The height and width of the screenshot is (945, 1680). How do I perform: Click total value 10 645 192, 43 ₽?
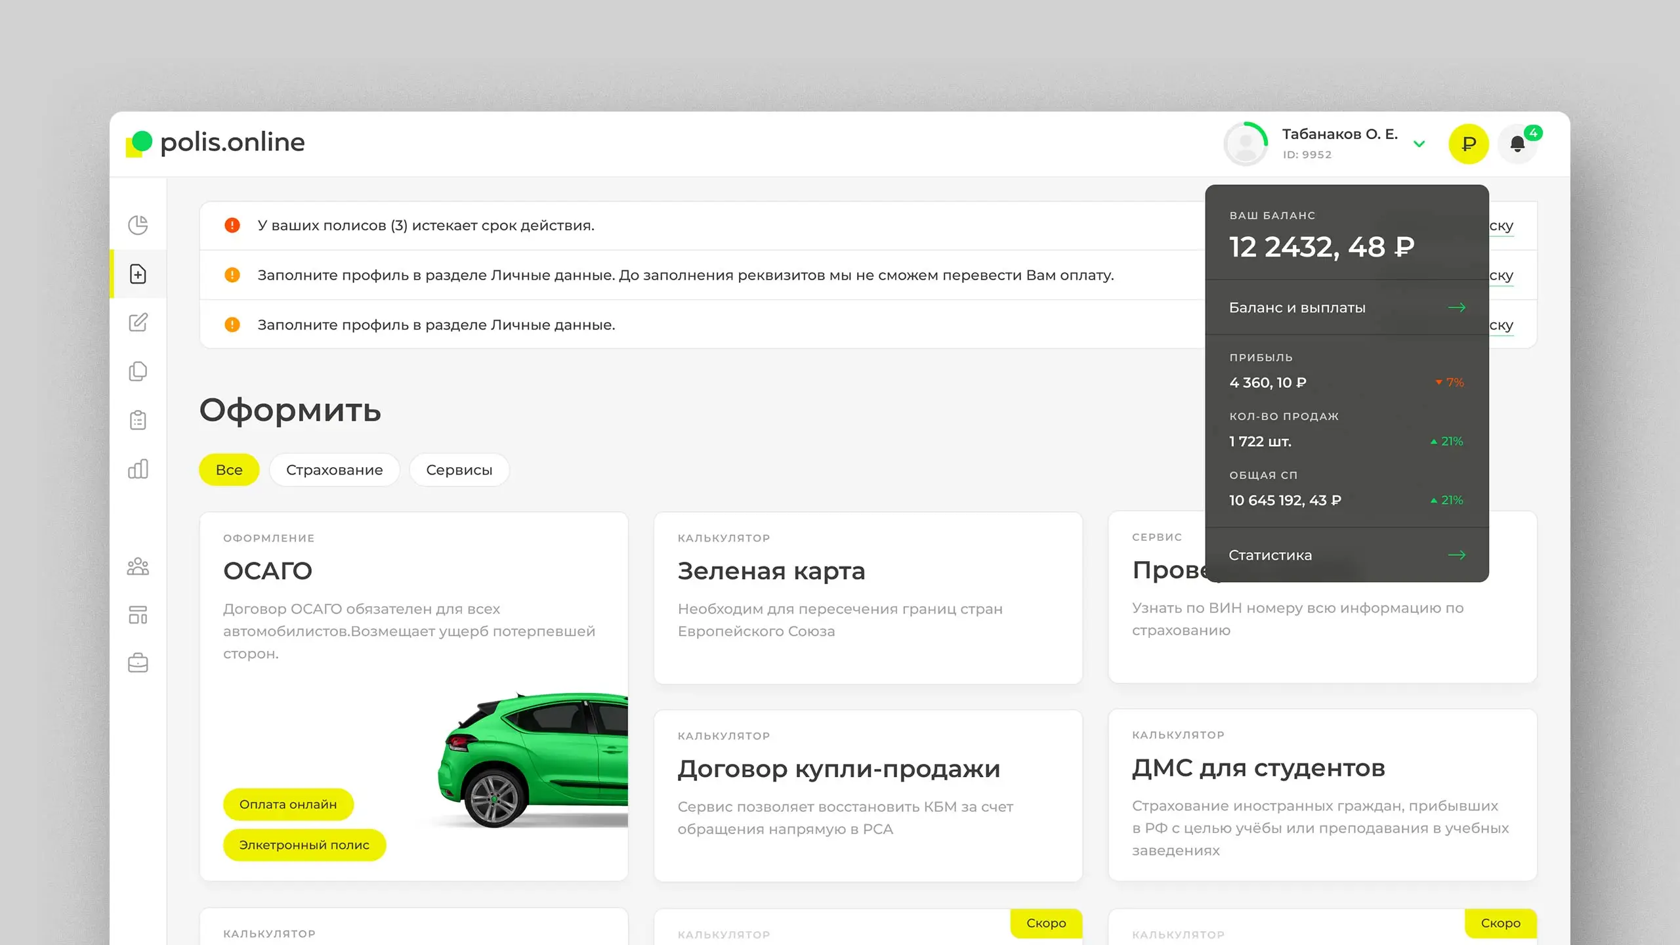[1285, 501]
